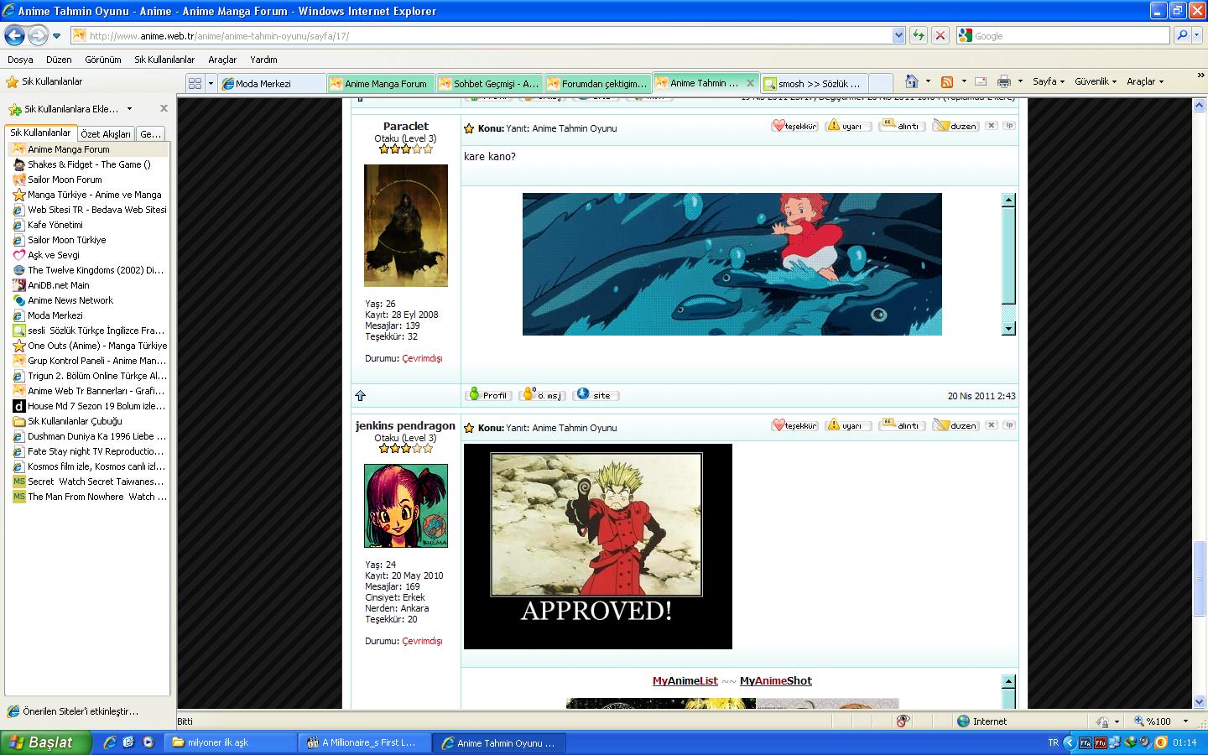This screenshot has width=1208, height=755.
Task: Open the Read Mail envelope icon
Action: (x=981, y=81)
